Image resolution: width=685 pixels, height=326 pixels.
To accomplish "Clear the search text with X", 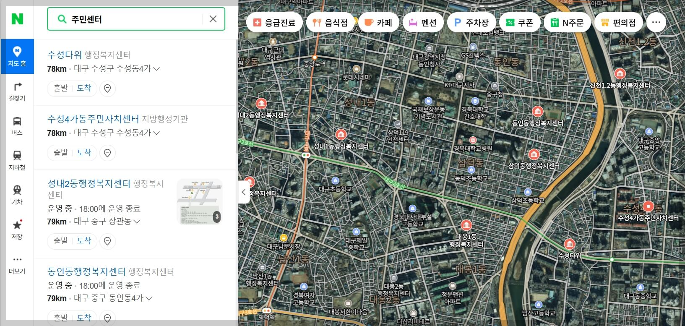I will (x=213, y=19).
